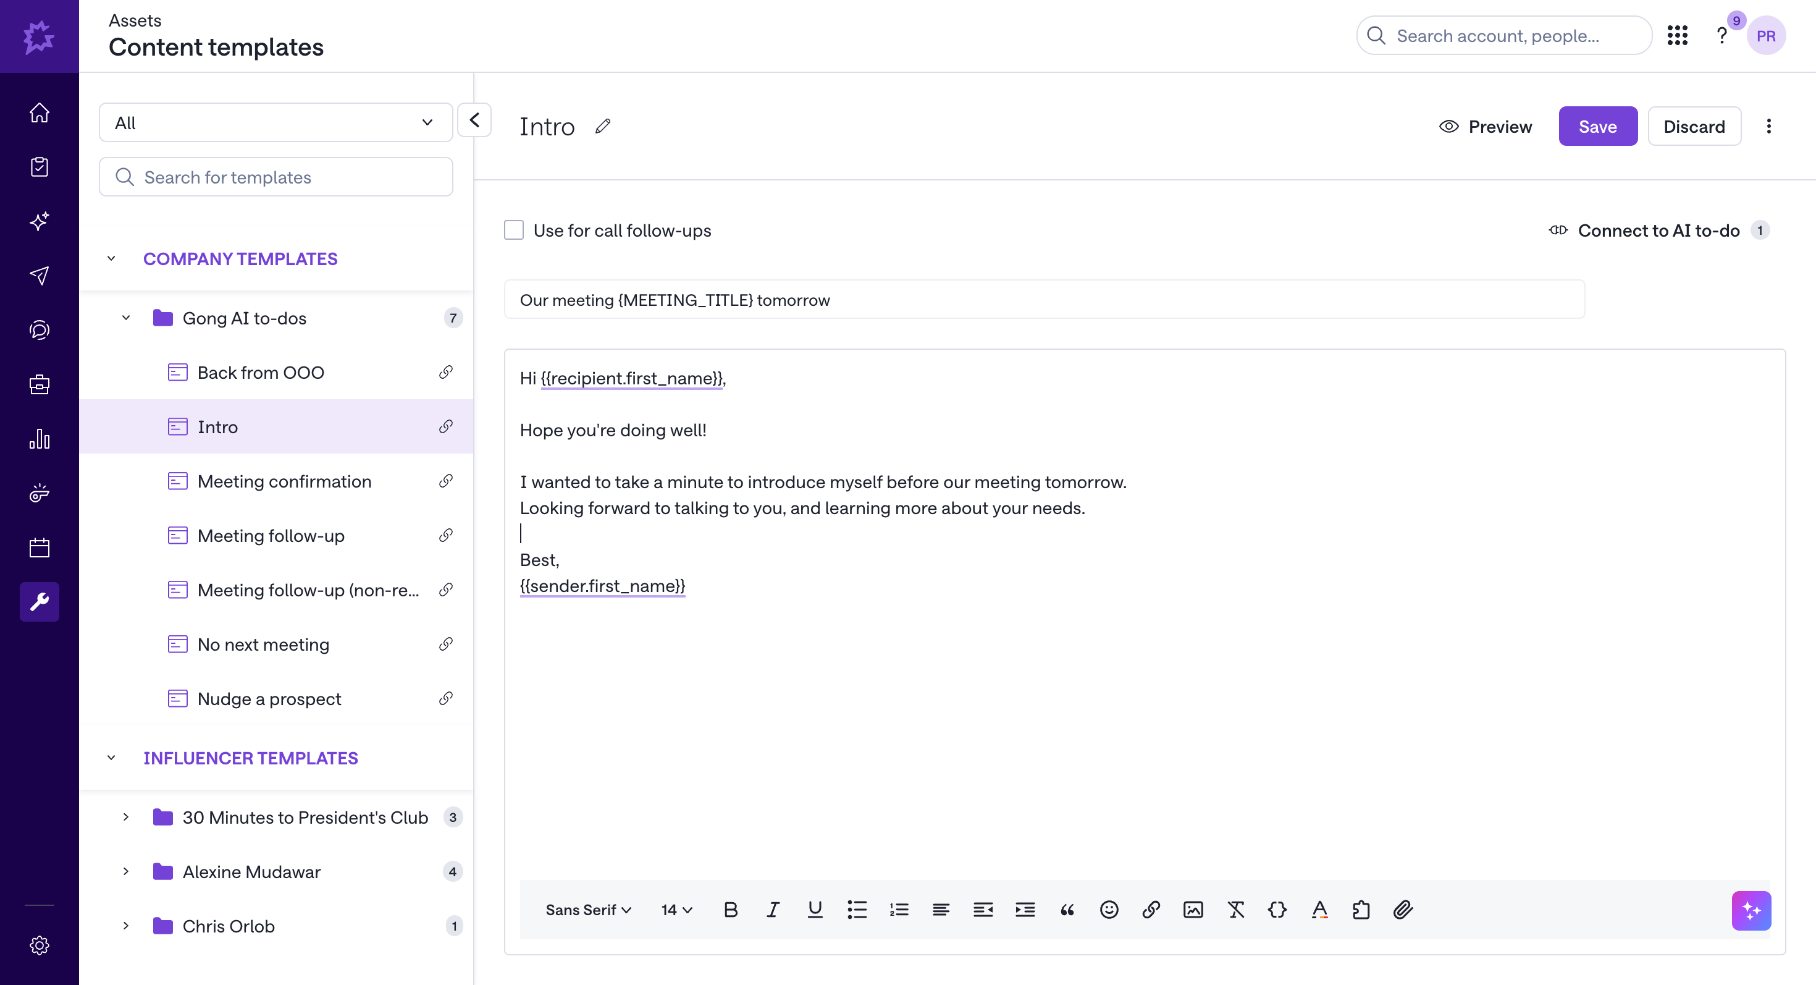The image size is (1816, 985).
Task: Click the link icon beside Intro template
Action: pyautogui.click(x=445, y=426)
